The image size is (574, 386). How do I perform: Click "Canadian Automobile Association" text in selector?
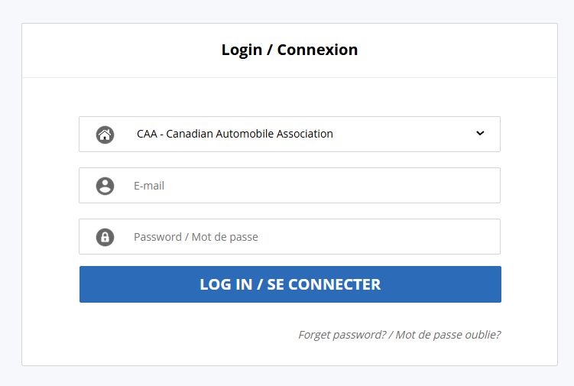250,134
